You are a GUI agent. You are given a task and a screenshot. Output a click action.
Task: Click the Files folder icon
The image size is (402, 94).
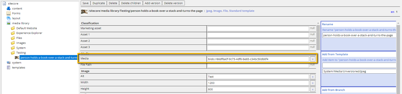coord(13,38)
